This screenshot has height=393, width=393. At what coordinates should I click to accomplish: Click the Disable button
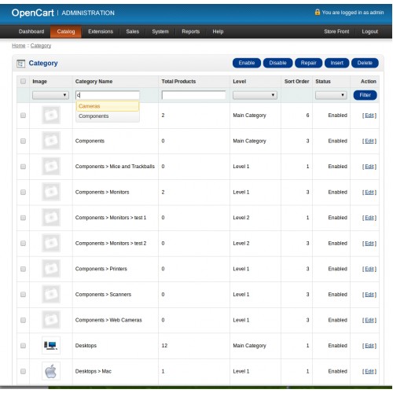[277, 63]
